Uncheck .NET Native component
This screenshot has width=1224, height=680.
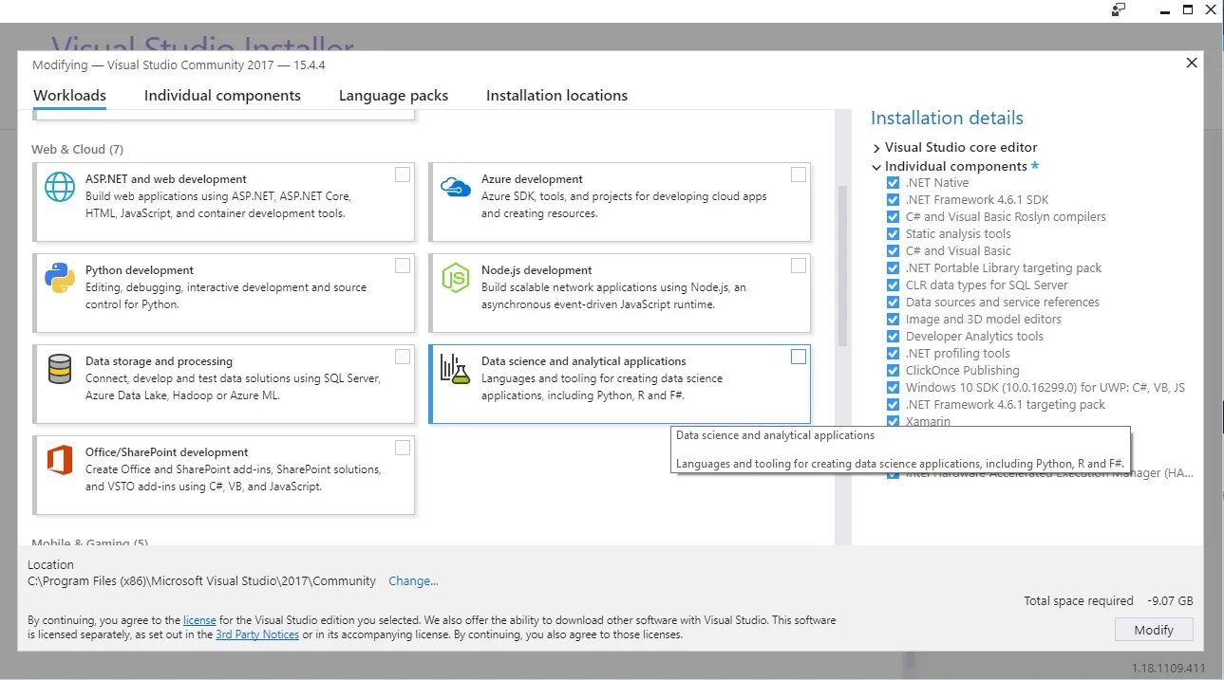point(893,183)
